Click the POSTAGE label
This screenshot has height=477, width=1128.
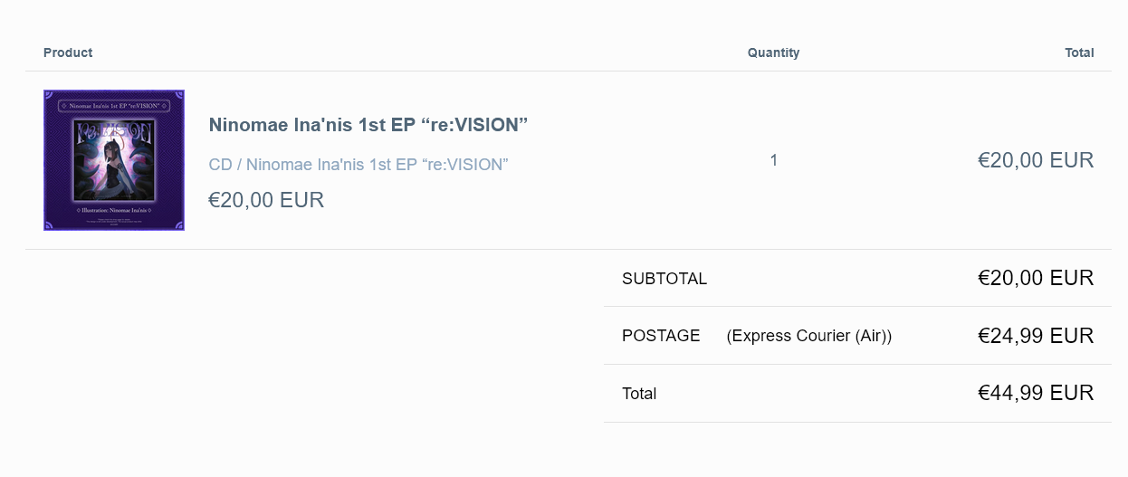click(x=661, y=336)
